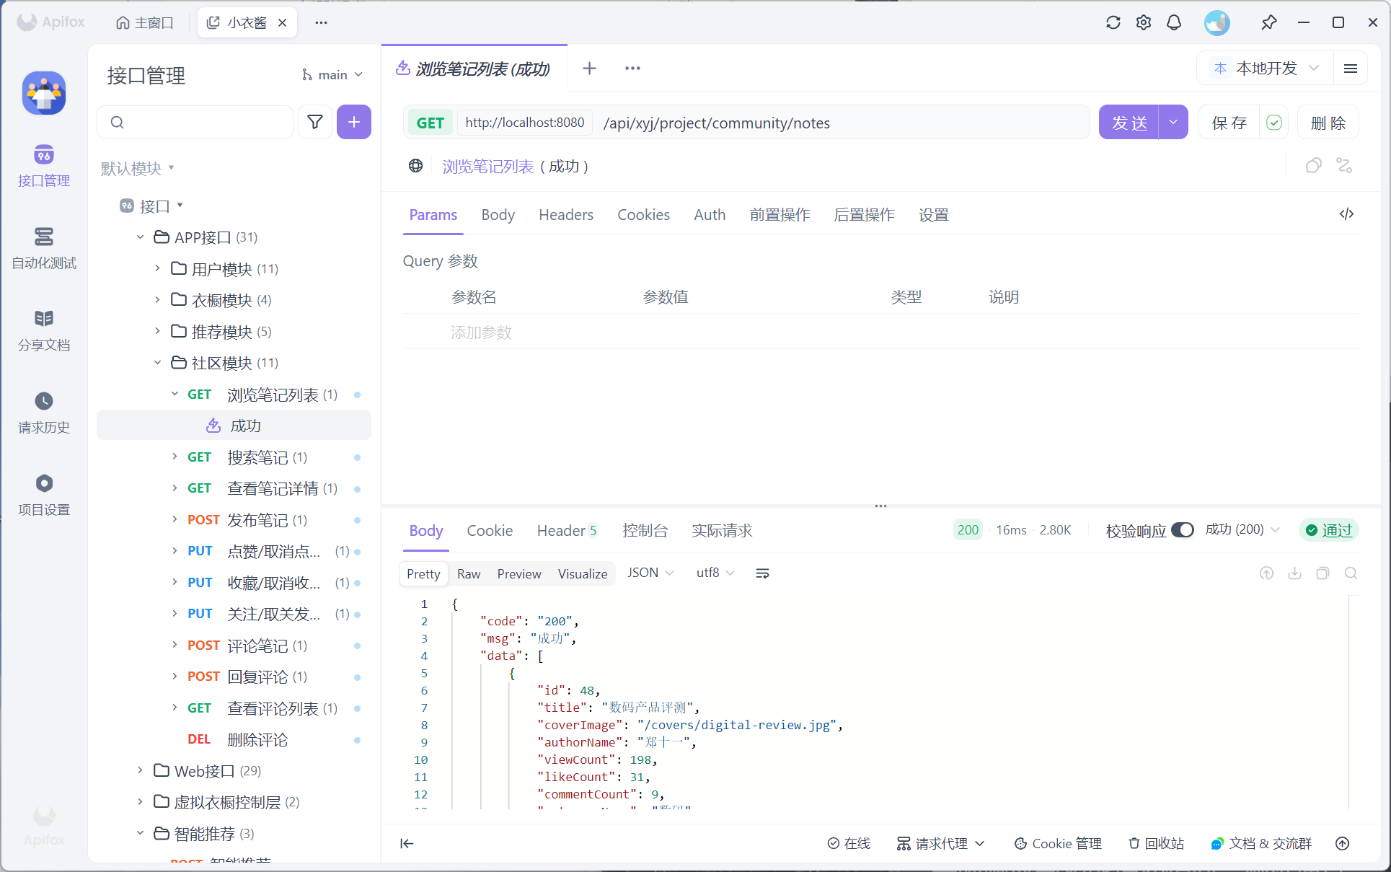Click the refresh icon in title bar
The width and height of the screenshot is (1391, 872).
point(1113,22)
